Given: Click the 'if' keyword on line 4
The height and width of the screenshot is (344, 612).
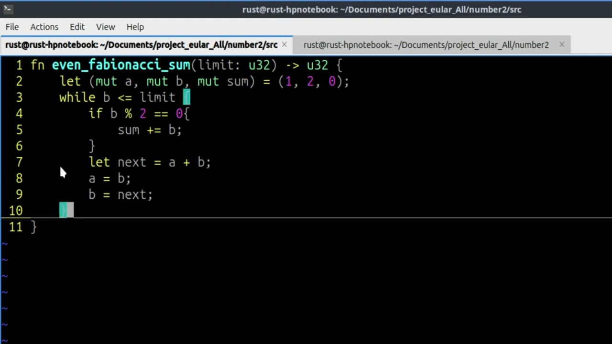Looking at the screenshot, I should tap(96, 114).
